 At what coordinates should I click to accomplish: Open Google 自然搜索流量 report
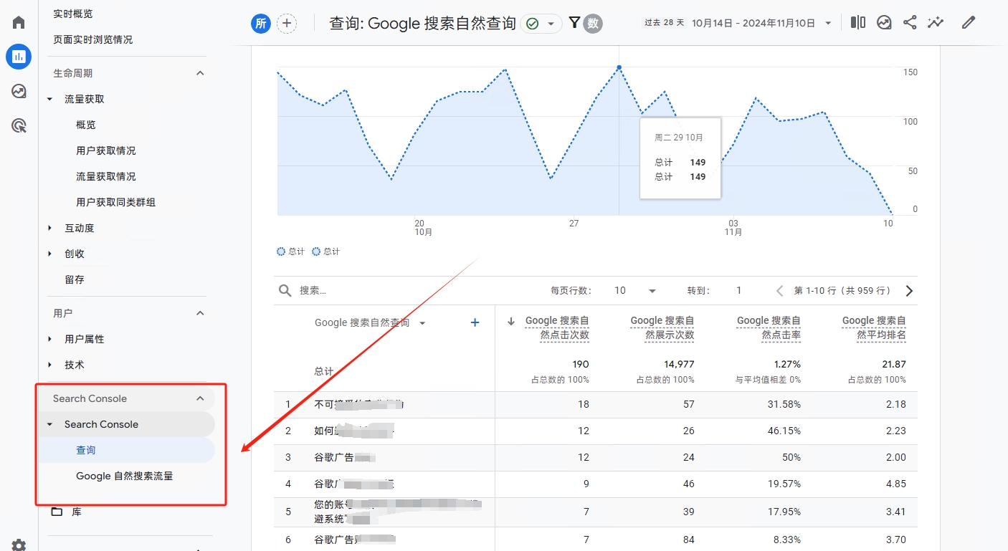tap(125, 476)
